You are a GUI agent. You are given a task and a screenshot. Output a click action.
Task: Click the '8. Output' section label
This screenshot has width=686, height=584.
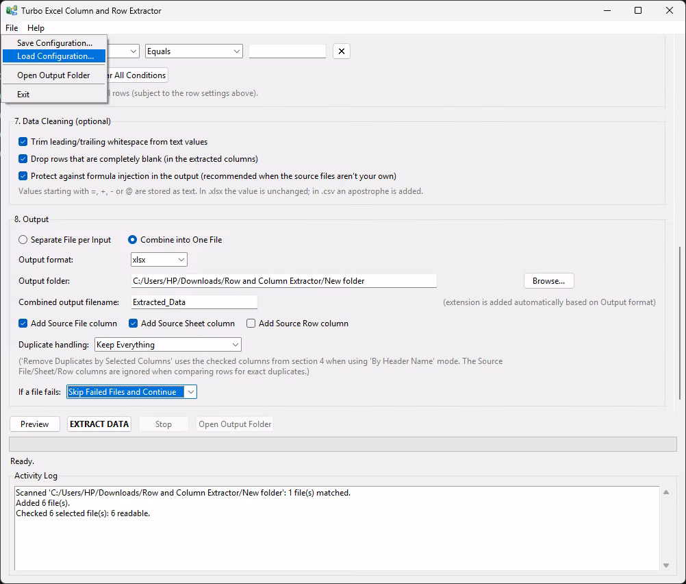(x=31, y=219)
